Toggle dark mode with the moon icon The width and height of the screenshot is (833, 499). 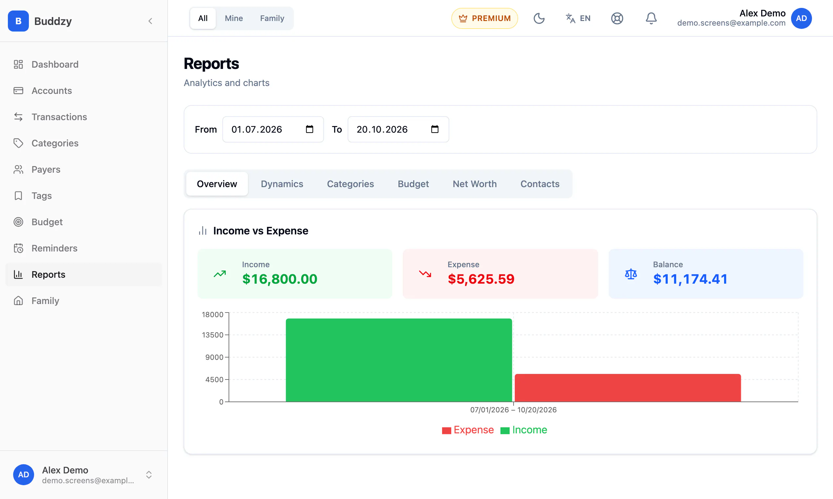pos(539,18)
